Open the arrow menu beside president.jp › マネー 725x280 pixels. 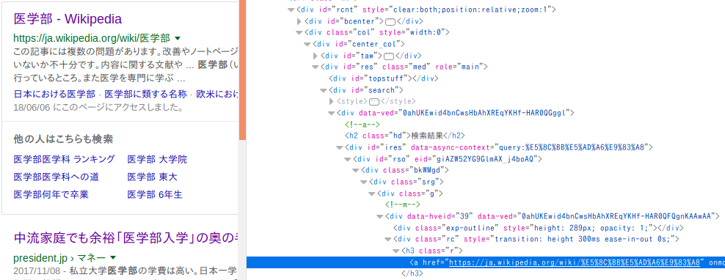coord(113,257)
